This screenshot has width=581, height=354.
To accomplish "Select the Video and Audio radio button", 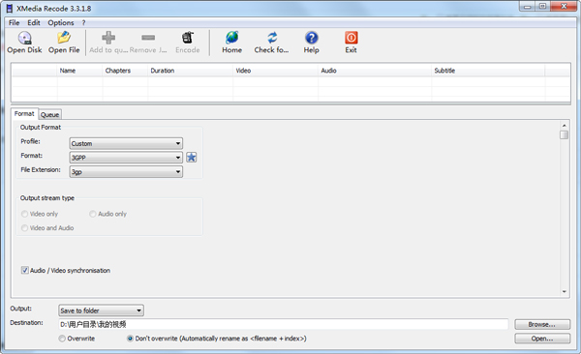I will pyautogui.click(x=25, y=228).
